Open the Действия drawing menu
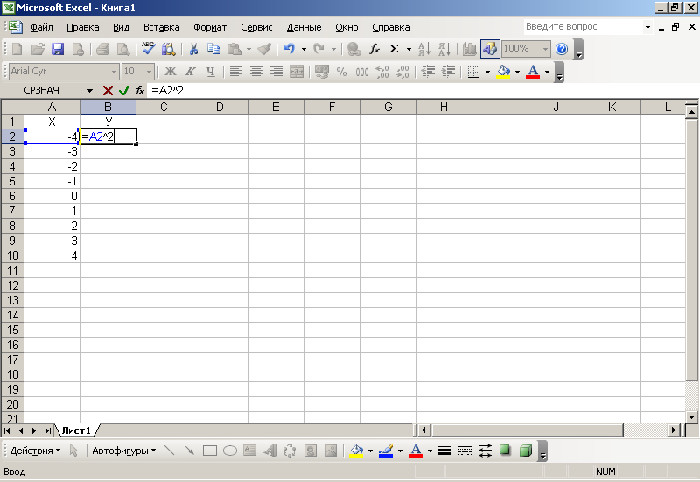Viewport: 700px width, 482px height. pyautogui.click(x=35, y=451)
